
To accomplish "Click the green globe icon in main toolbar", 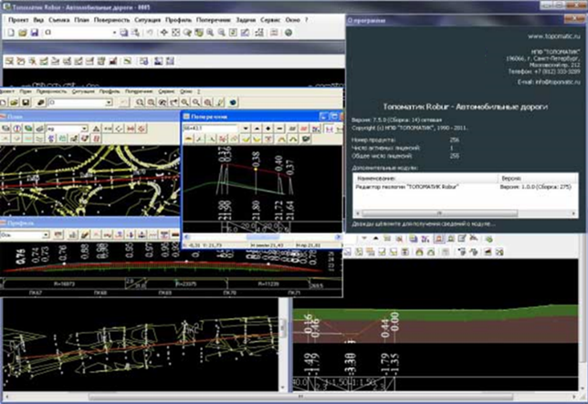I will click(289, 33).
